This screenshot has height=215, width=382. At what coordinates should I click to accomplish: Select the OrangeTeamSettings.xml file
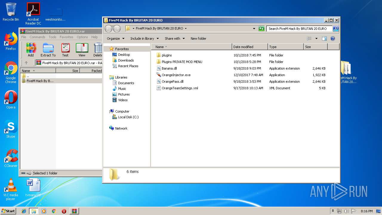point(180,88)
